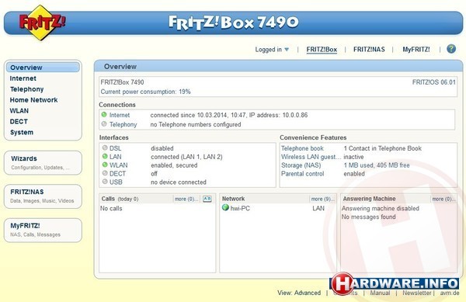Open Newsletter link in footer
The image size is (466, 302).
click(x=416, y=293)
